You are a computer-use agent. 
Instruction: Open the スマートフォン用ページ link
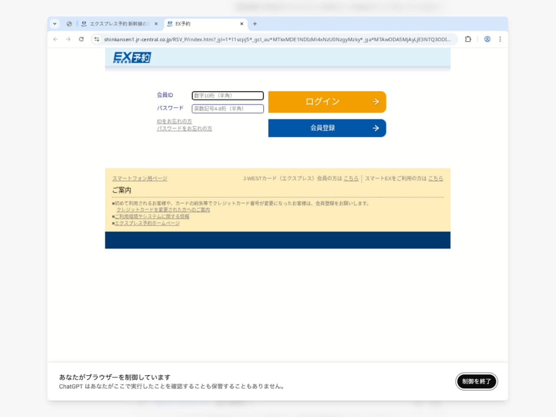(140, 178)
